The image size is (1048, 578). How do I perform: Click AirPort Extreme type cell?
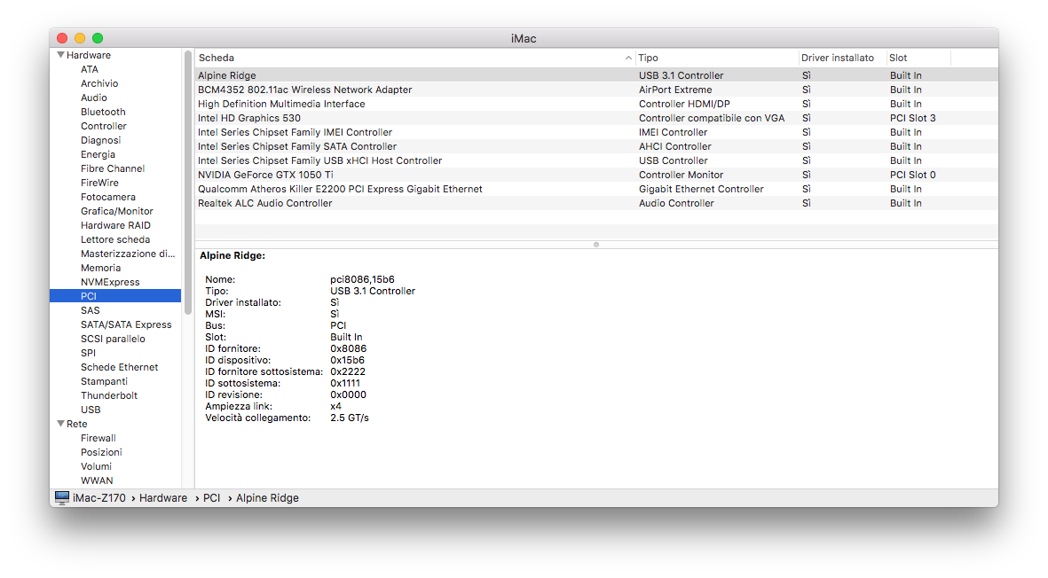675,90
